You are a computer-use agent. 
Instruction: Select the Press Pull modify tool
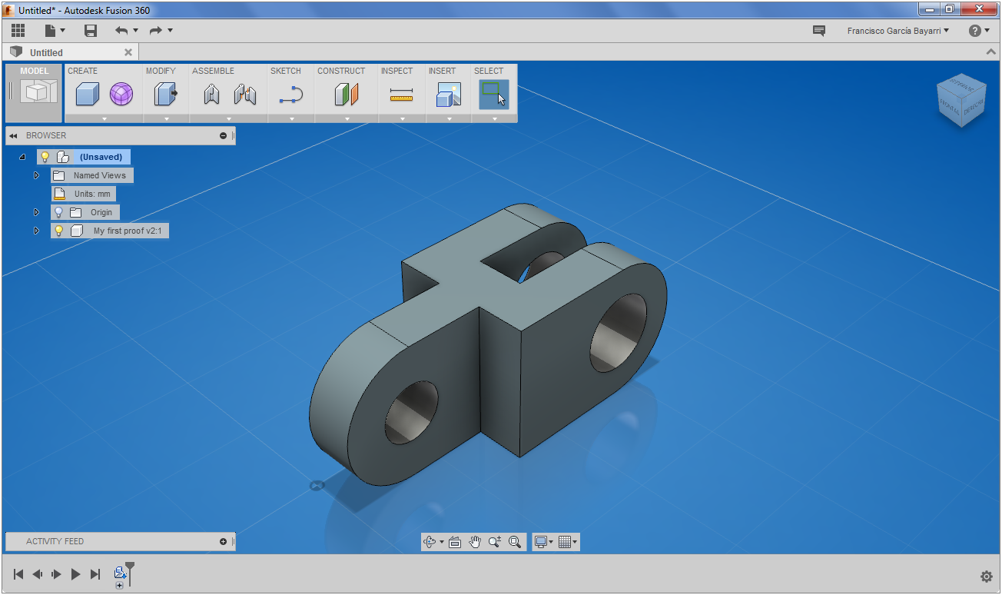point(165,95)
